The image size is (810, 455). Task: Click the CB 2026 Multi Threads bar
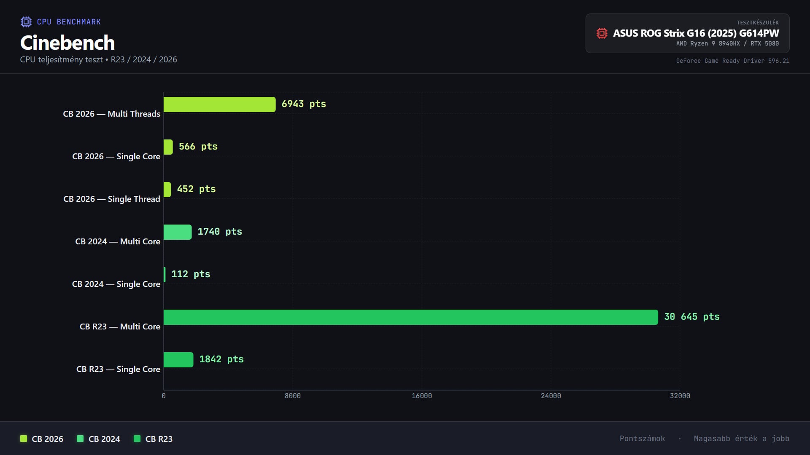[219, 104]
